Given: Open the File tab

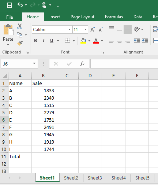Looking at the screenshot, I should [x=10, y=17].
